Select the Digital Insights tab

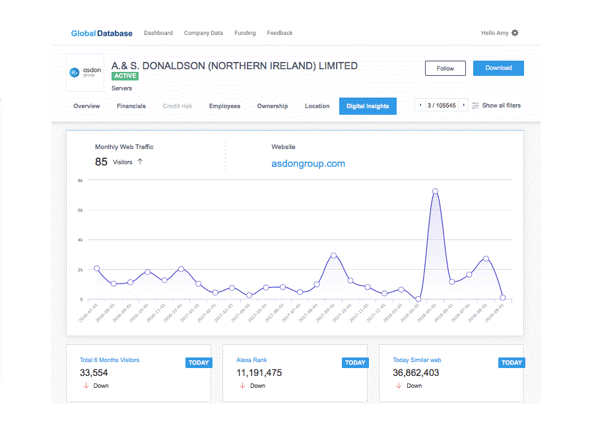(368, 106)
